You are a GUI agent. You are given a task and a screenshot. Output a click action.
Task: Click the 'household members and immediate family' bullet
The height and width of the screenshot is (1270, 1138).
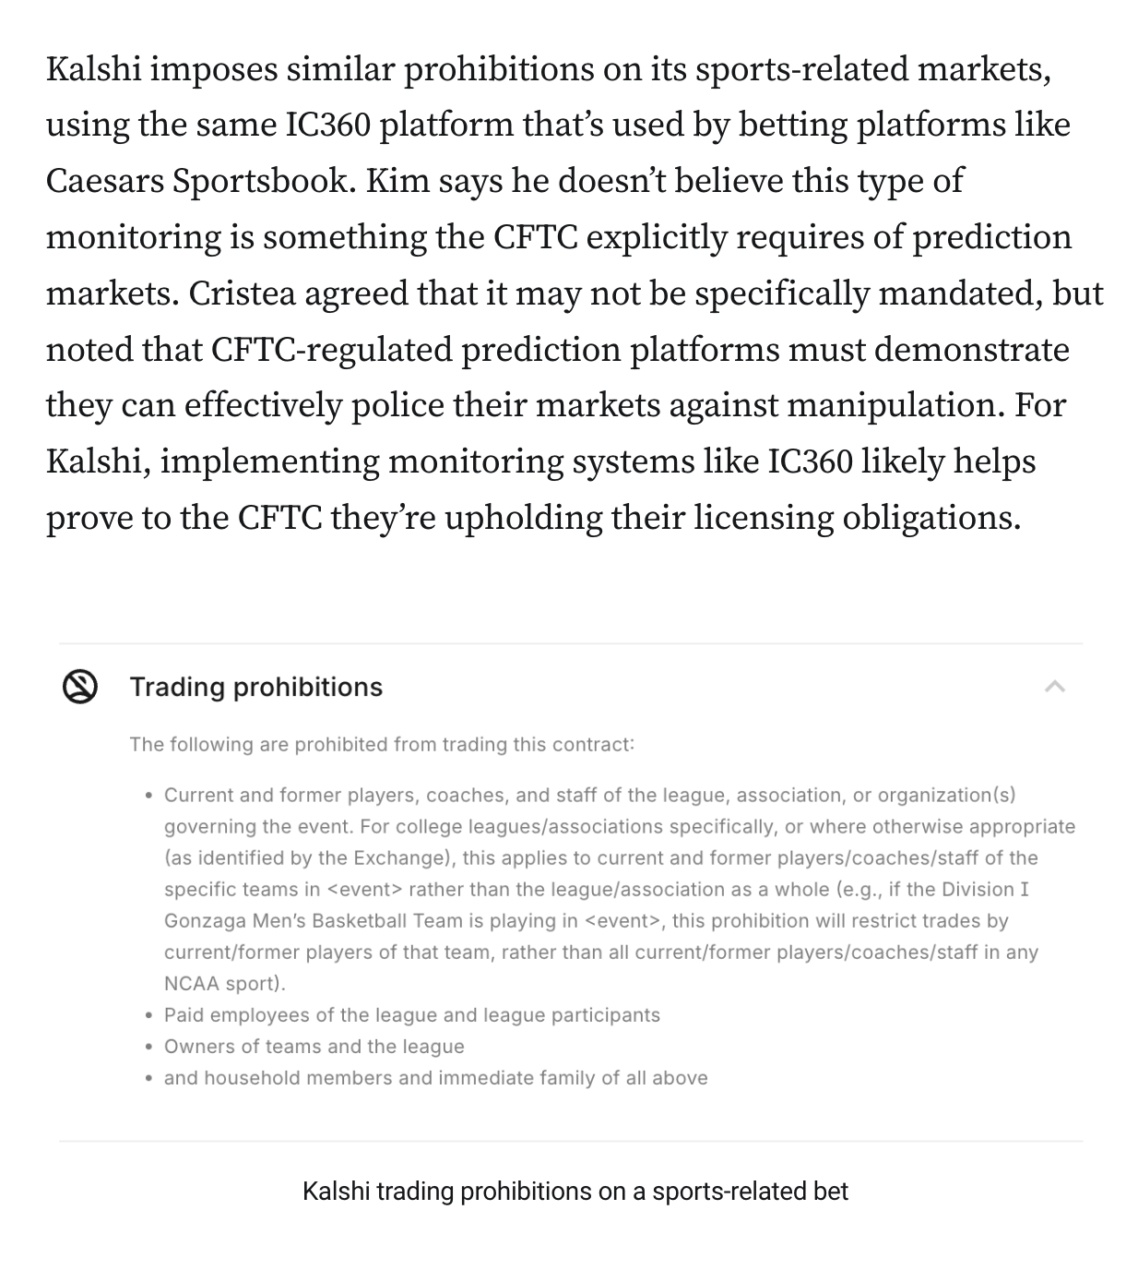[435, 1078]
